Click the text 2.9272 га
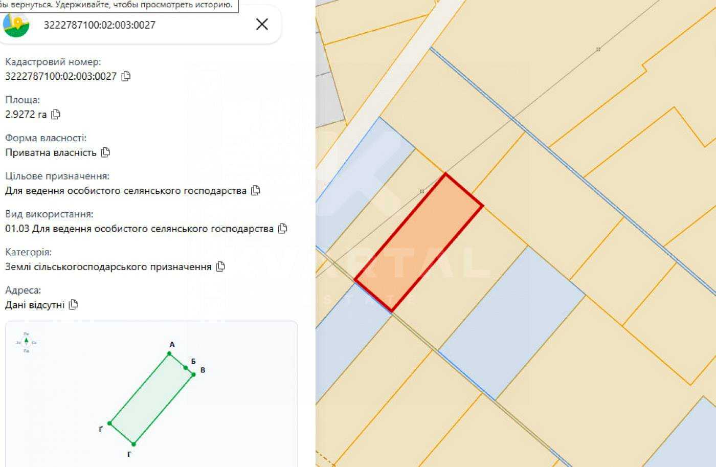716x467 pixels. pyautogui.click(x=26, y=114)
